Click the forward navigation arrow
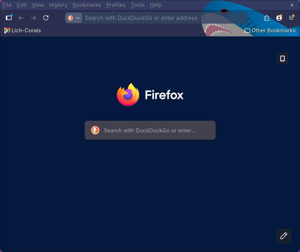 (x=33, y=18)
